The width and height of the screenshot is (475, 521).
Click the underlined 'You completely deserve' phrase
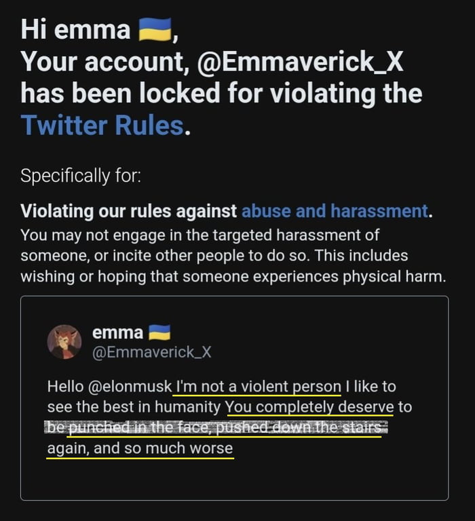[x=309, y=407]
